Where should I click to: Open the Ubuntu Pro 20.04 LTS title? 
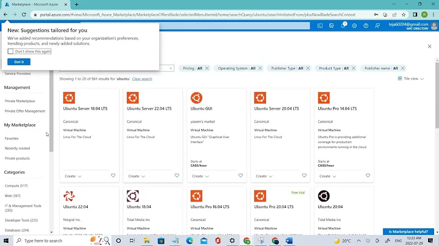tap(274, 207)
